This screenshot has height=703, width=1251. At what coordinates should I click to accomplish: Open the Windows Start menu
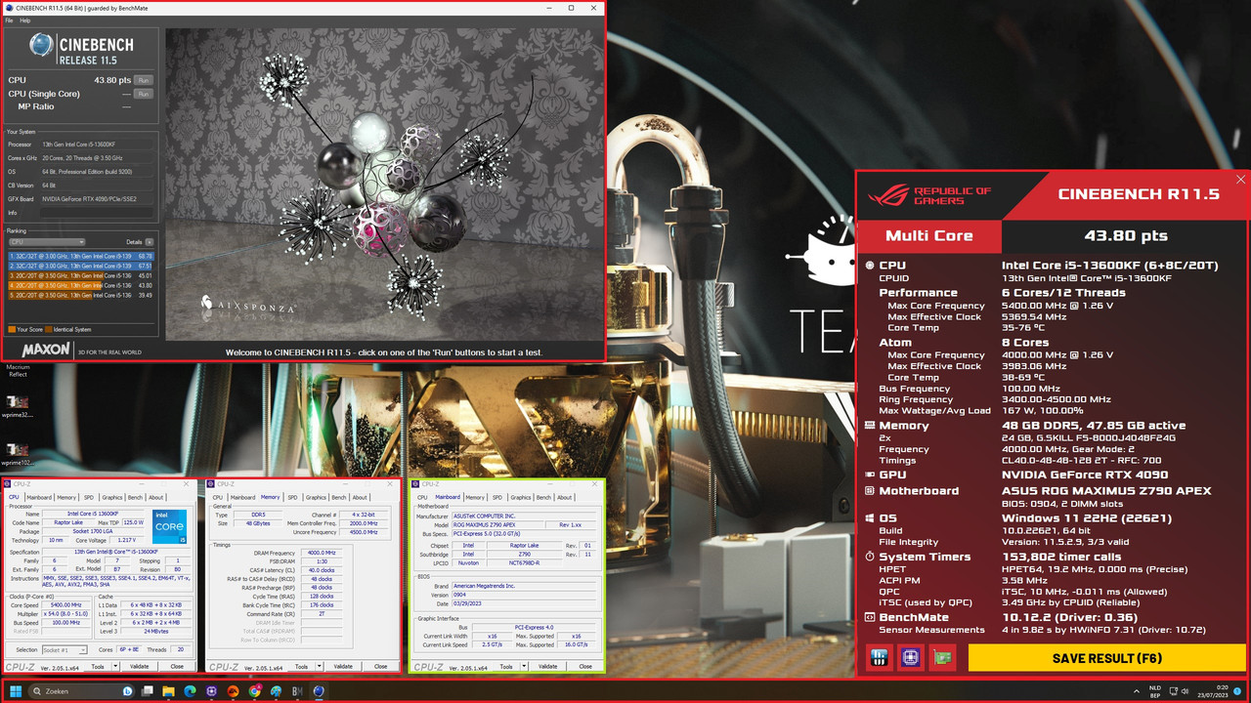coord(16,691)
